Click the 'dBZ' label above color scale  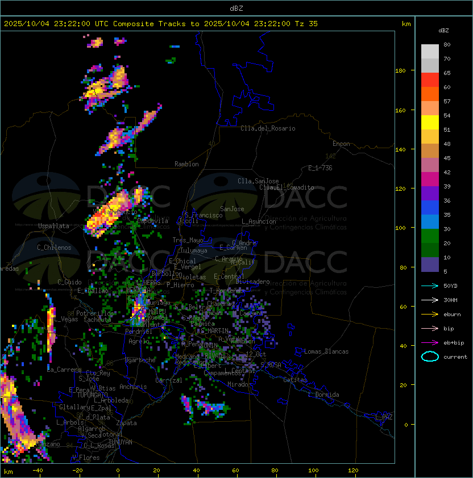coord(443,31)
